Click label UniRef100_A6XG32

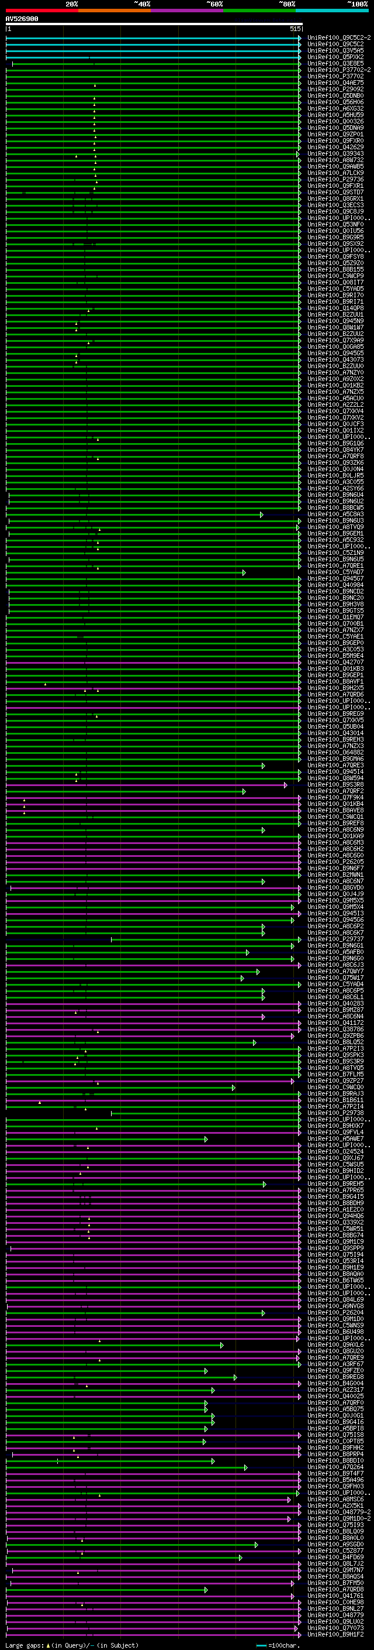pos(335,108)
